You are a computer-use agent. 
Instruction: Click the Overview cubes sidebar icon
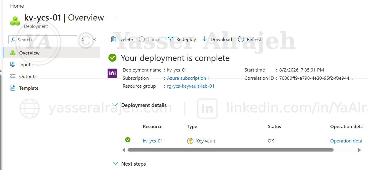tap(13, 53)
